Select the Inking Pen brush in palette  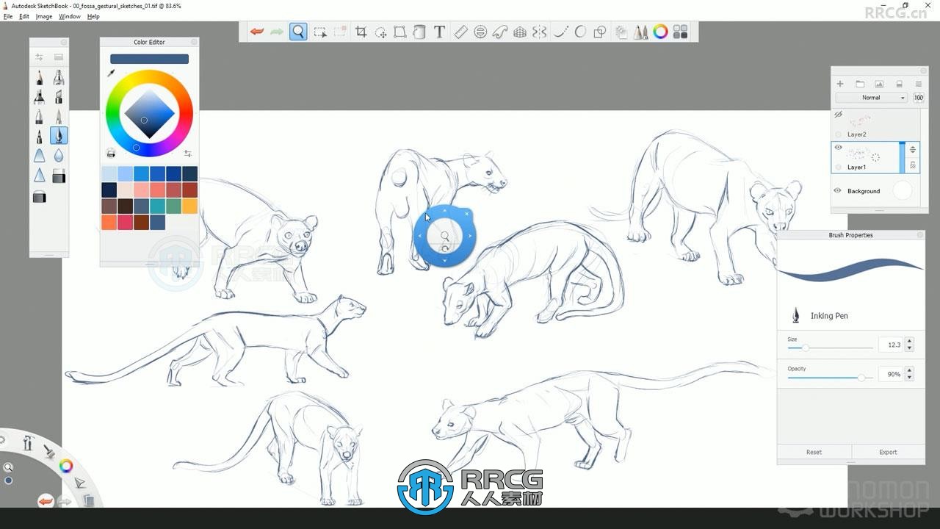(59, 136)
